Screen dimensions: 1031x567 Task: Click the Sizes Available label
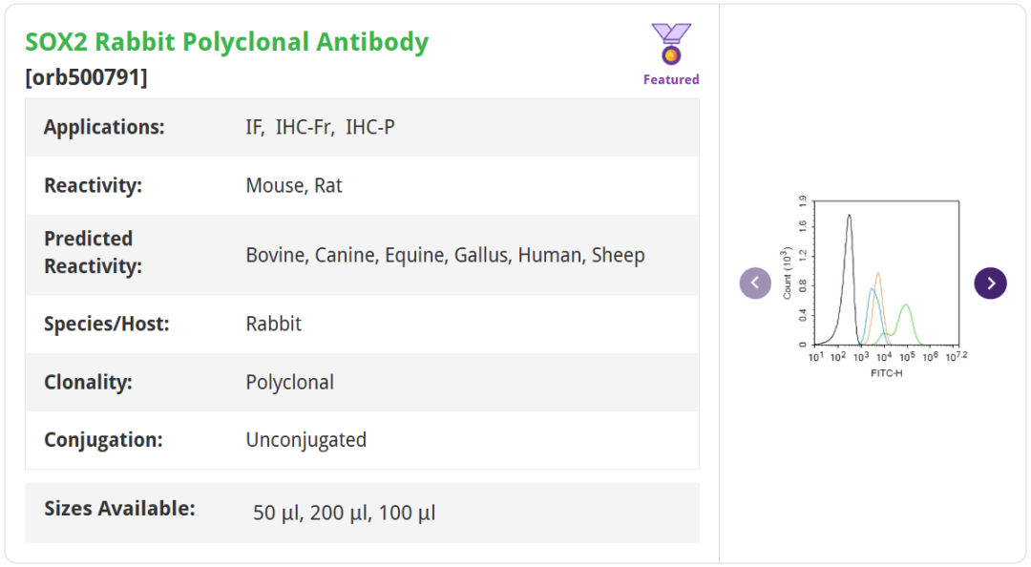[x=119, y=509]
